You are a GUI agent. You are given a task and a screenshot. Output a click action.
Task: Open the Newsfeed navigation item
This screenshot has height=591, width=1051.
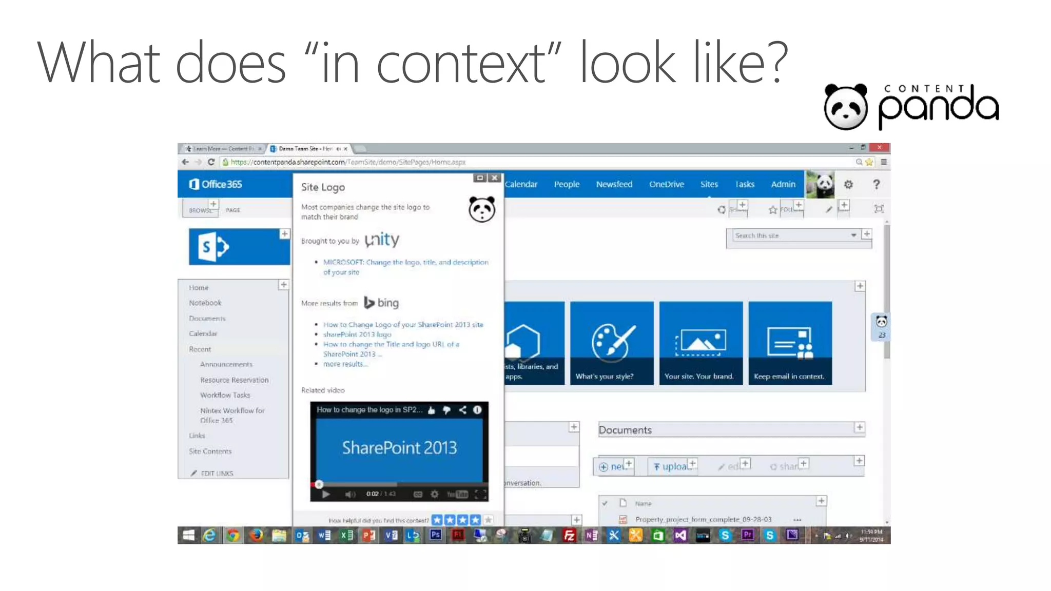click(x=614, y=184)
